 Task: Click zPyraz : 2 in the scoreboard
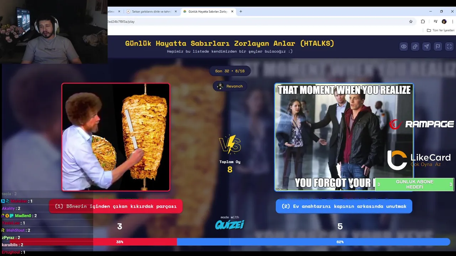(x=11, y=238)
